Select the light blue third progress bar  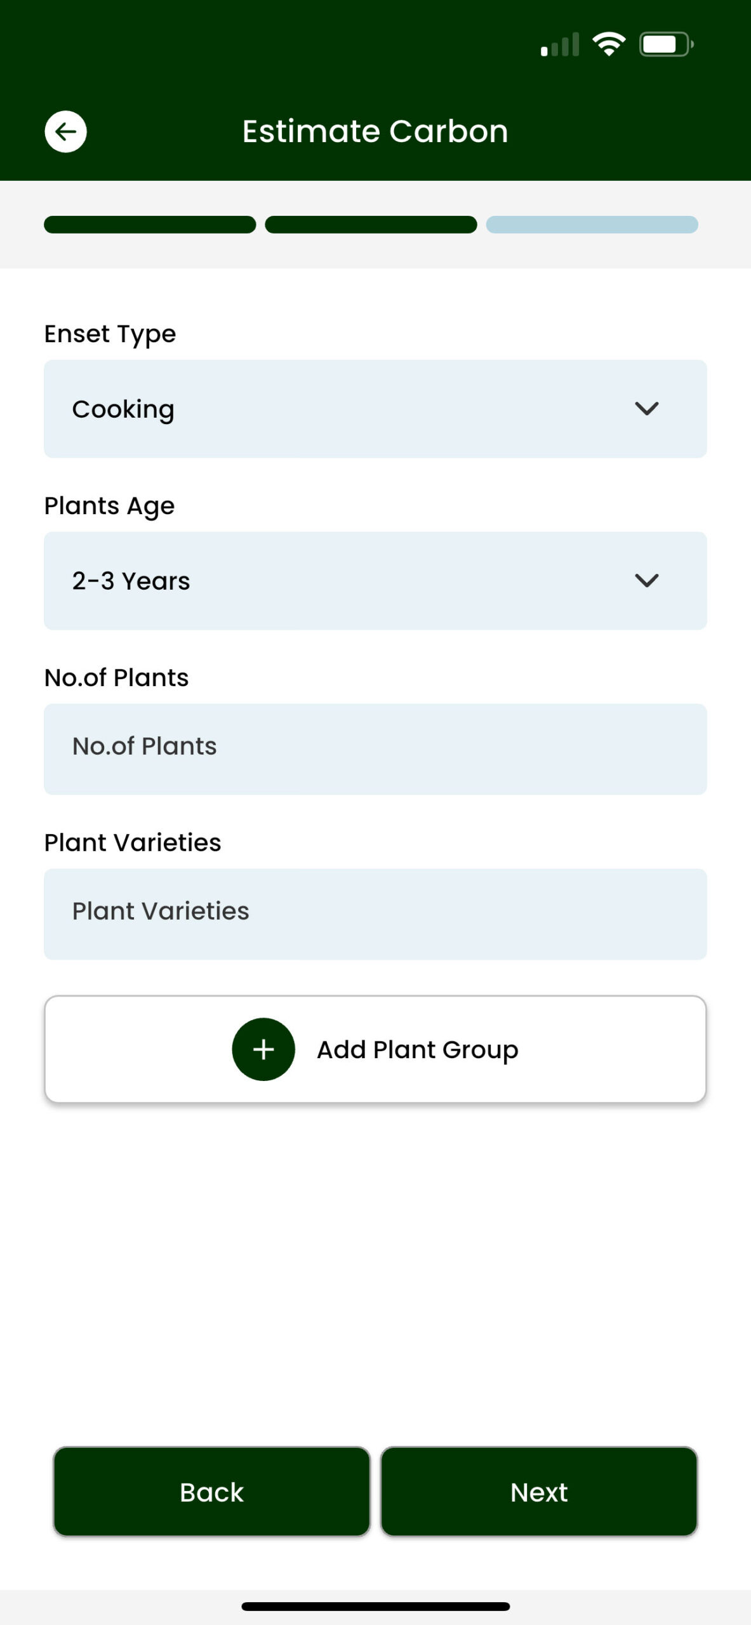point(592,225)
